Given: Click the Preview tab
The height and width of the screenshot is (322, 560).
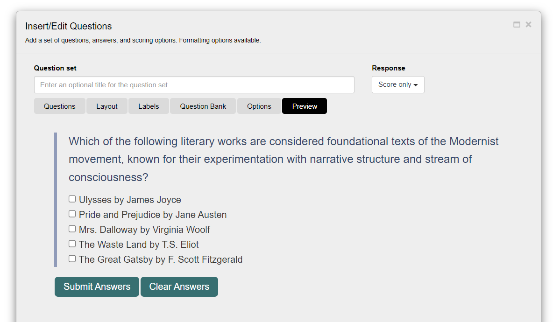Looking at the screenshot, I should pyautogui.click(x=305, y=106).
